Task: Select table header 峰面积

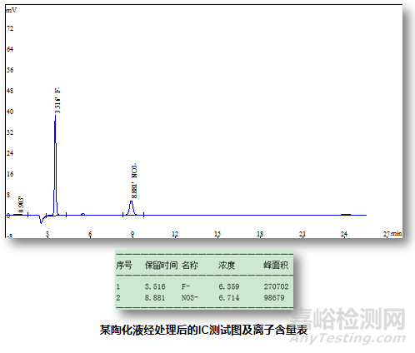Action: click(276, 266)
